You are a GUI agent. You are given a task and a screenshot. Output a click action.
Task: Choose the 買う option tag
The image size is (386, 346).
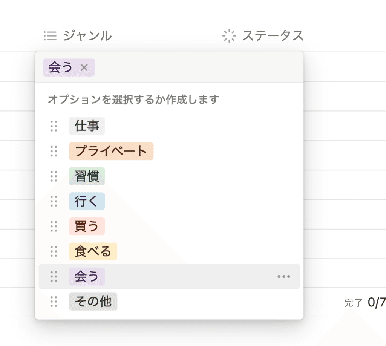coord(87,227)
